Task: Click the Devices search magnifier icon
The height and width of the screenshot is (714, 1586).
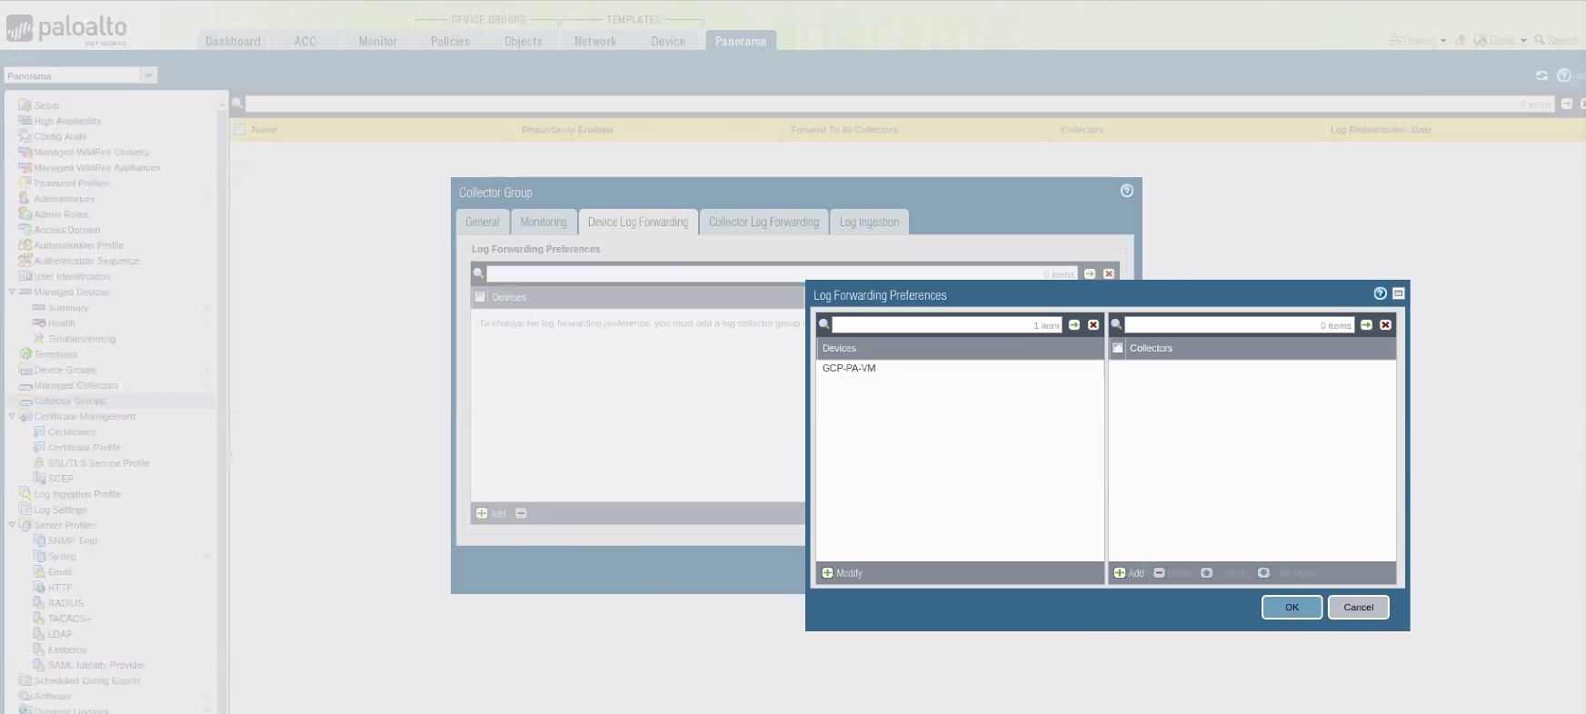Action: 824,324
